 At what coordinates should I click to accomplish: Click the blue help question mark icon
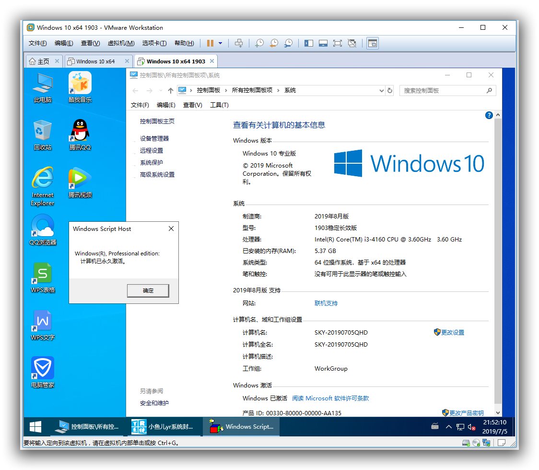click(489, 115)
